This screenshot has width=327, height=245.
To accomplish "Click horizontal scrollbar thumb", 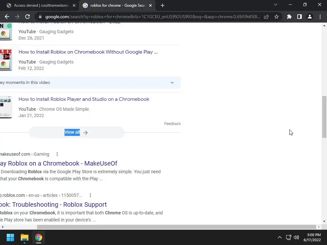I will coord(176,227).
